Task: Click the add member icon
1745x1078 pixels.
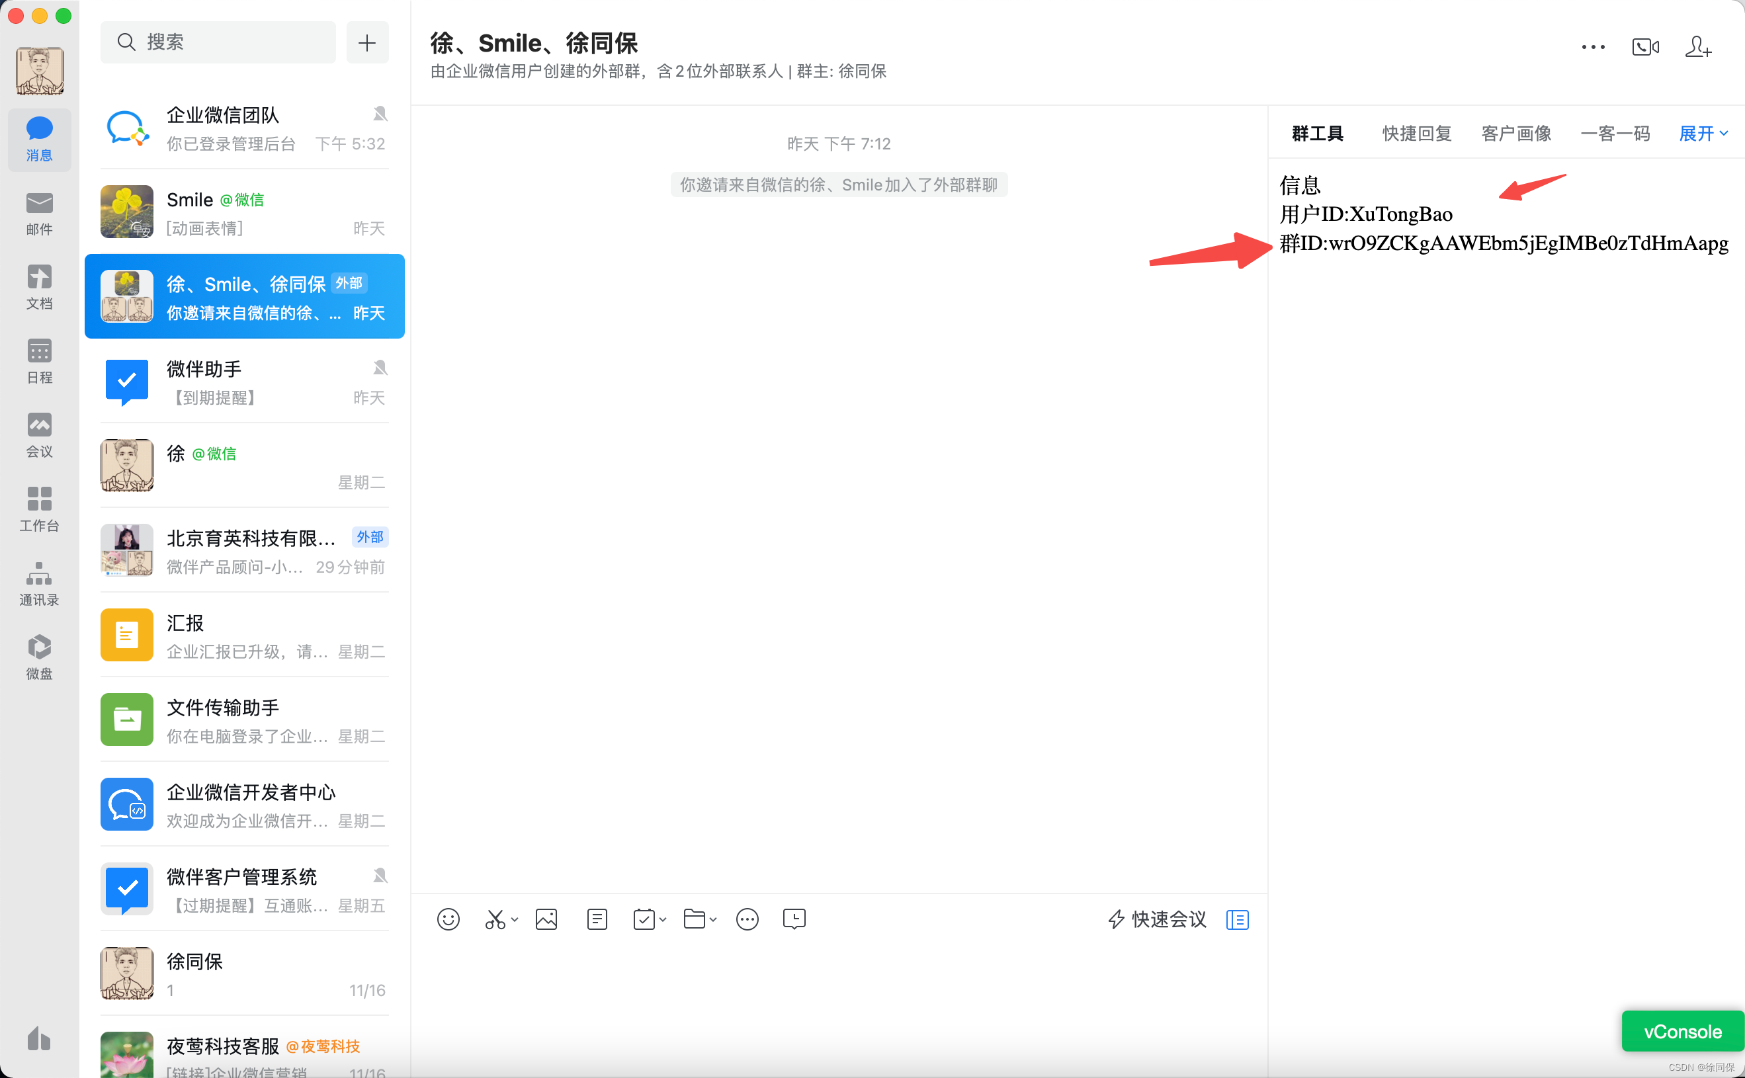Action: pos(1698,47)
